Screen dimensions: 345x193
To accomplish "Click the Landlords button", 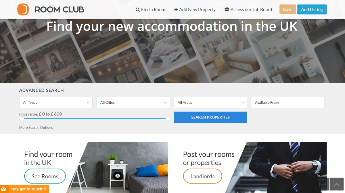I will pyautogui.click(x=203, y=176).
